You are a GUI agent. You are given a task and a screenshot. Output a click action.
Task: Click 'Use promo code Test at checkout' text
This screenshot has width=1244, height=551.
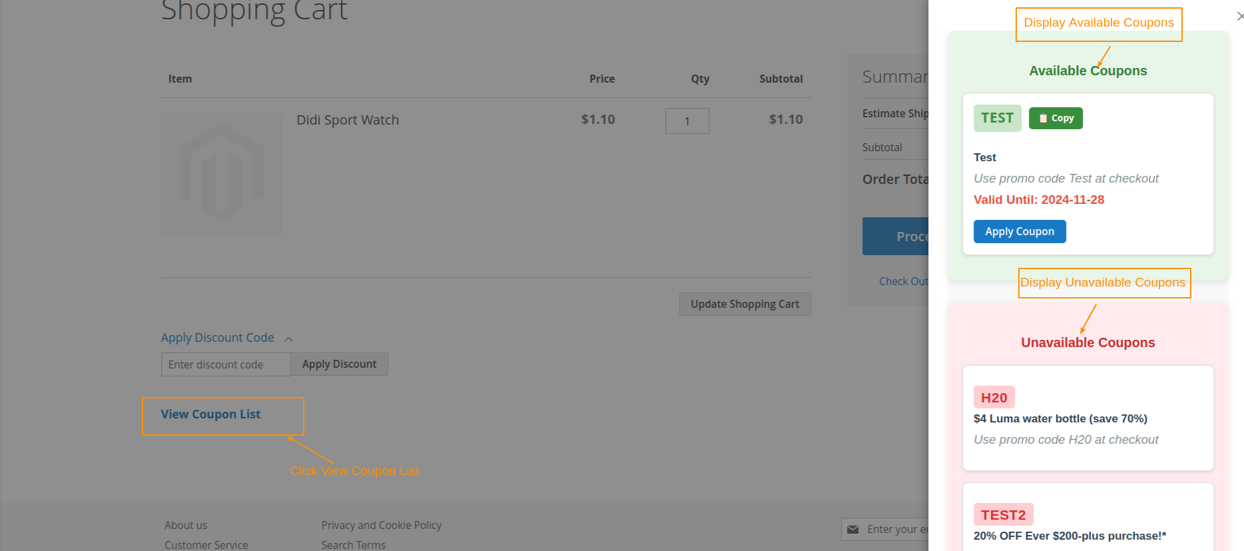coord(1066,178)
